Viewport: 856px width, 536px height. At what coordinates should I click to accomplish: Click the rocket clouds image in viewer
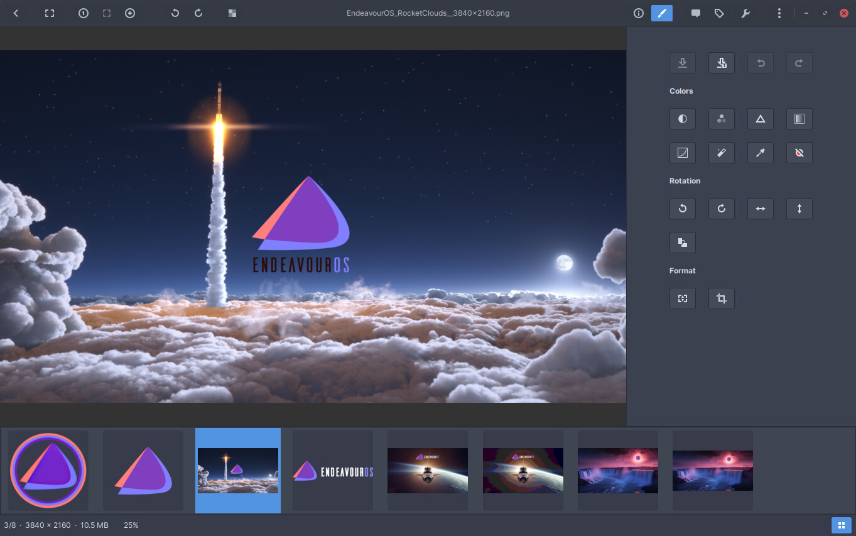pyautogui.click(x=313, y=226)
